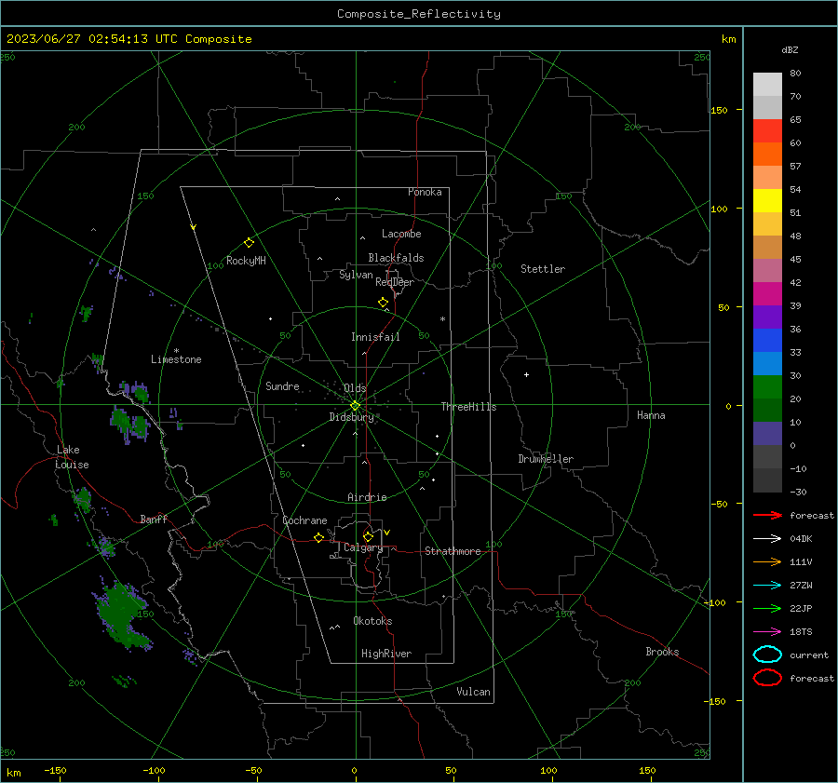838x783 pixels.
Task: Click the Drumheller city label
Action: pyautogui.click(x=546, y=459)
